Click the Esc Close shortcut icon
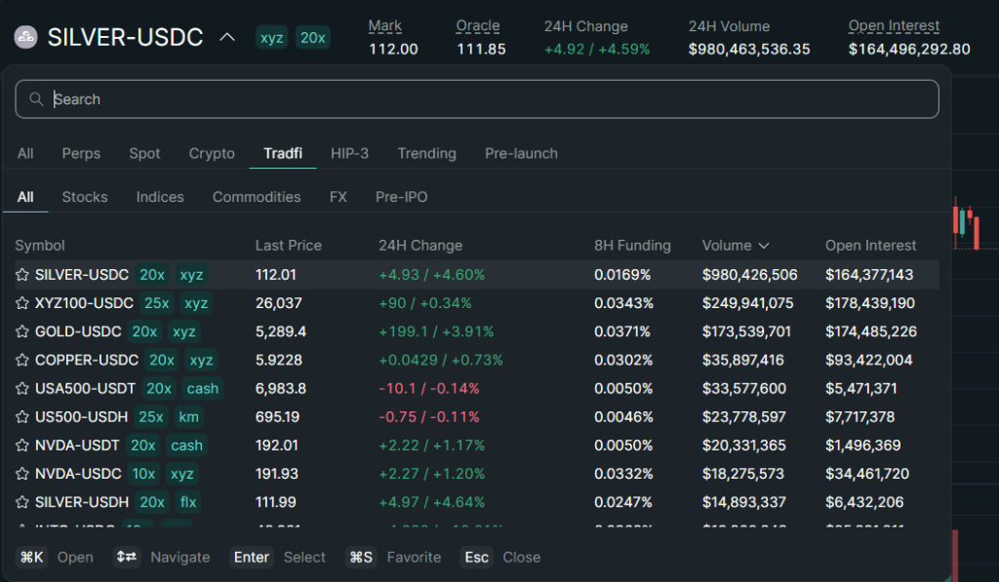This screenshot has width=999, height=582. pos(476,557)
